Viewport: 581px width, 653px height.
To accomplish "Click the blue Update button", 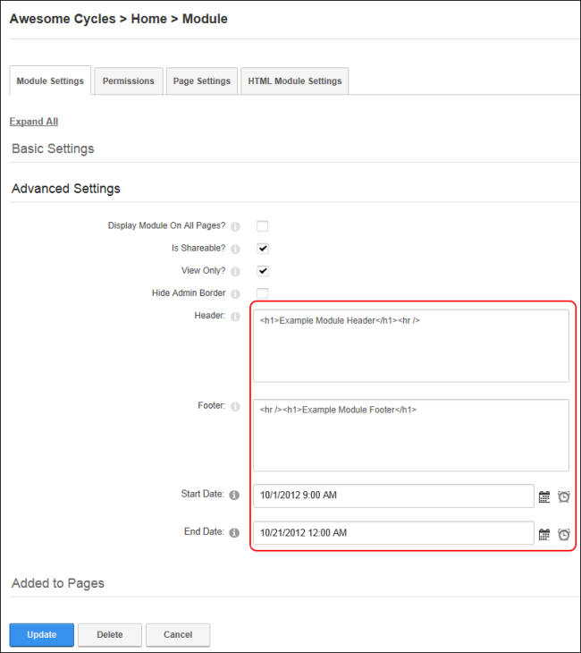I will click(x=42, y=634).
